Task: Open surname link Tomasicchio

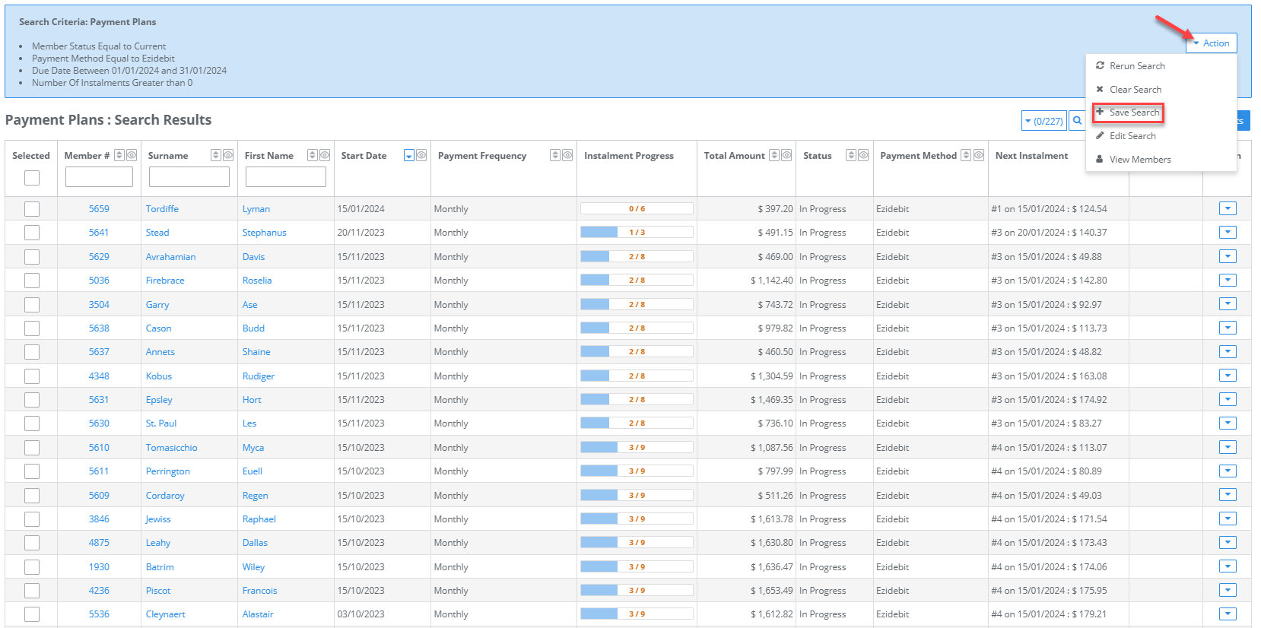Action: (x=171, y=448)
